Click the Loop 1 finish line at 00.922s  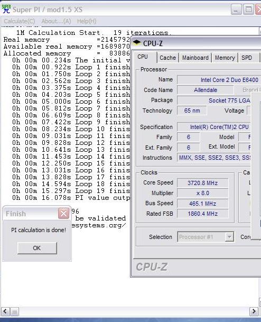click(71, 67)
